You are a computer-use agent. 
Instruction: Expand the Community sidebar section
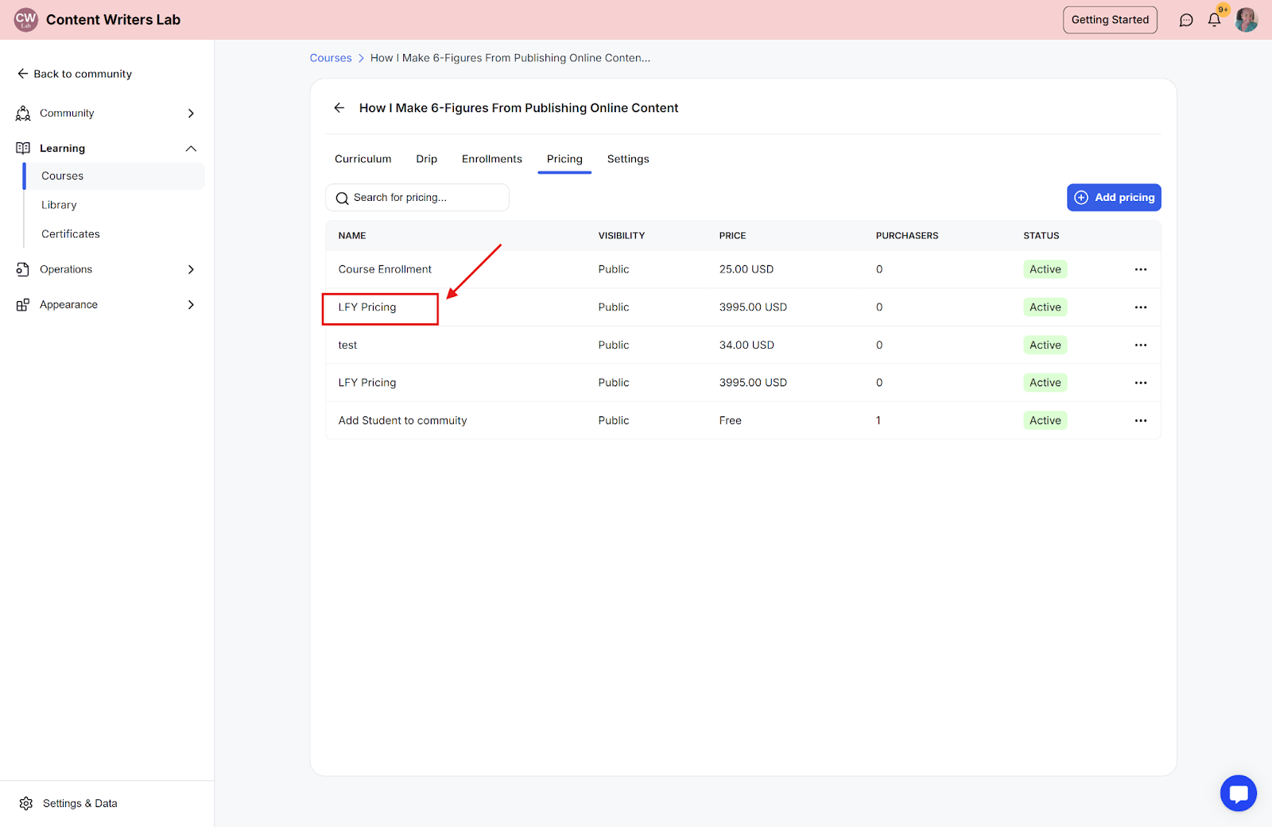click(x=191, y=114)
